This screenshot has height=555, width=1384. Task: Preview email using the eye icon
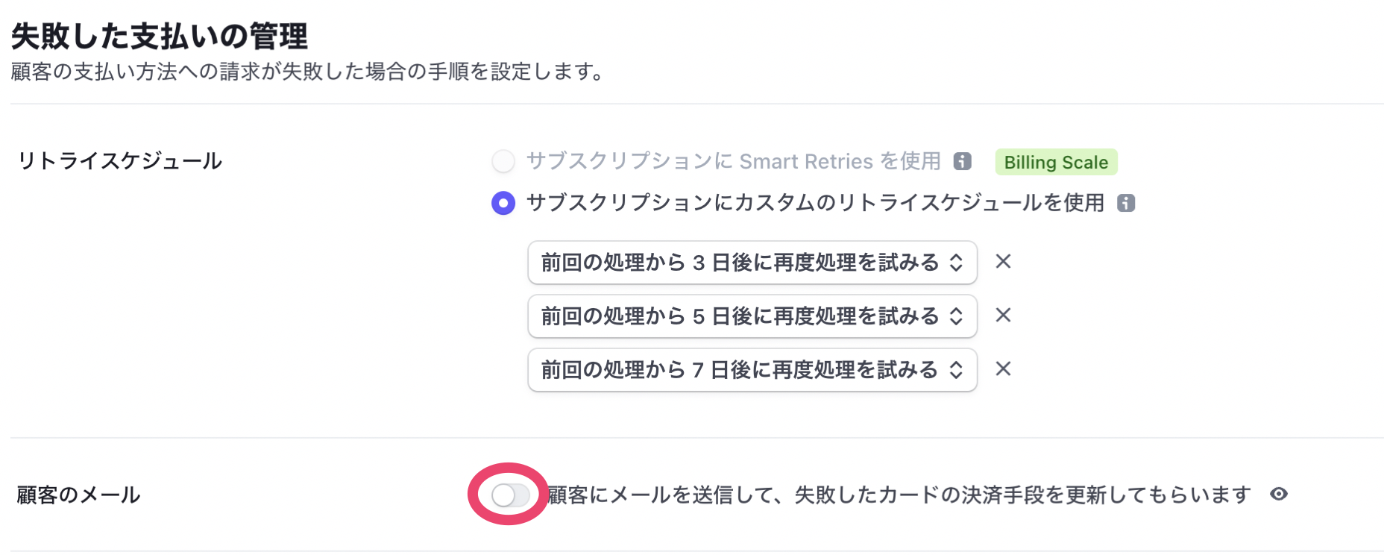point(1280,494)
